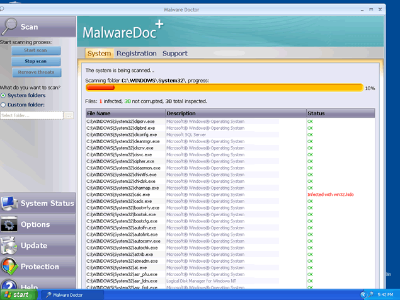Select the Custom folder radio button
Viewport: 400px width, 300px height.
pos(3,105)
